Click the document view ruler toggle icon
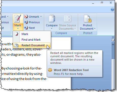This screenshot has width=117, height=92. pyautogui.click(x=113, y=40)
